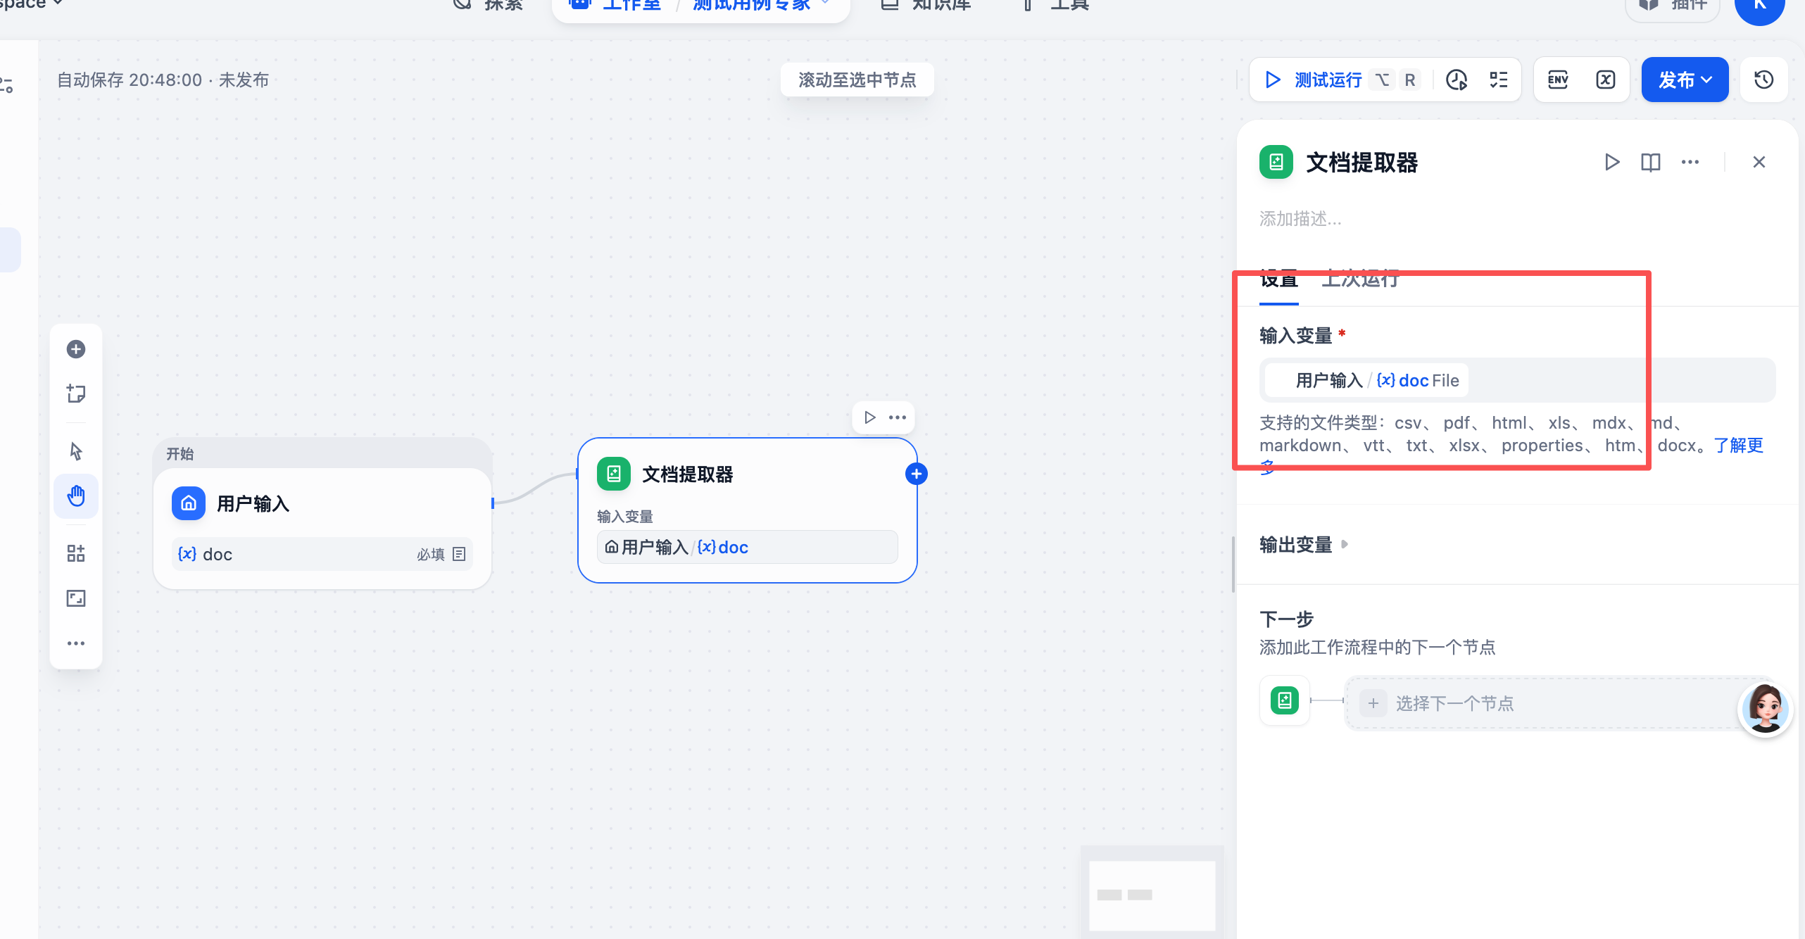
Task: Open the ENV environment variables icon
Action: coord(1558,80)
